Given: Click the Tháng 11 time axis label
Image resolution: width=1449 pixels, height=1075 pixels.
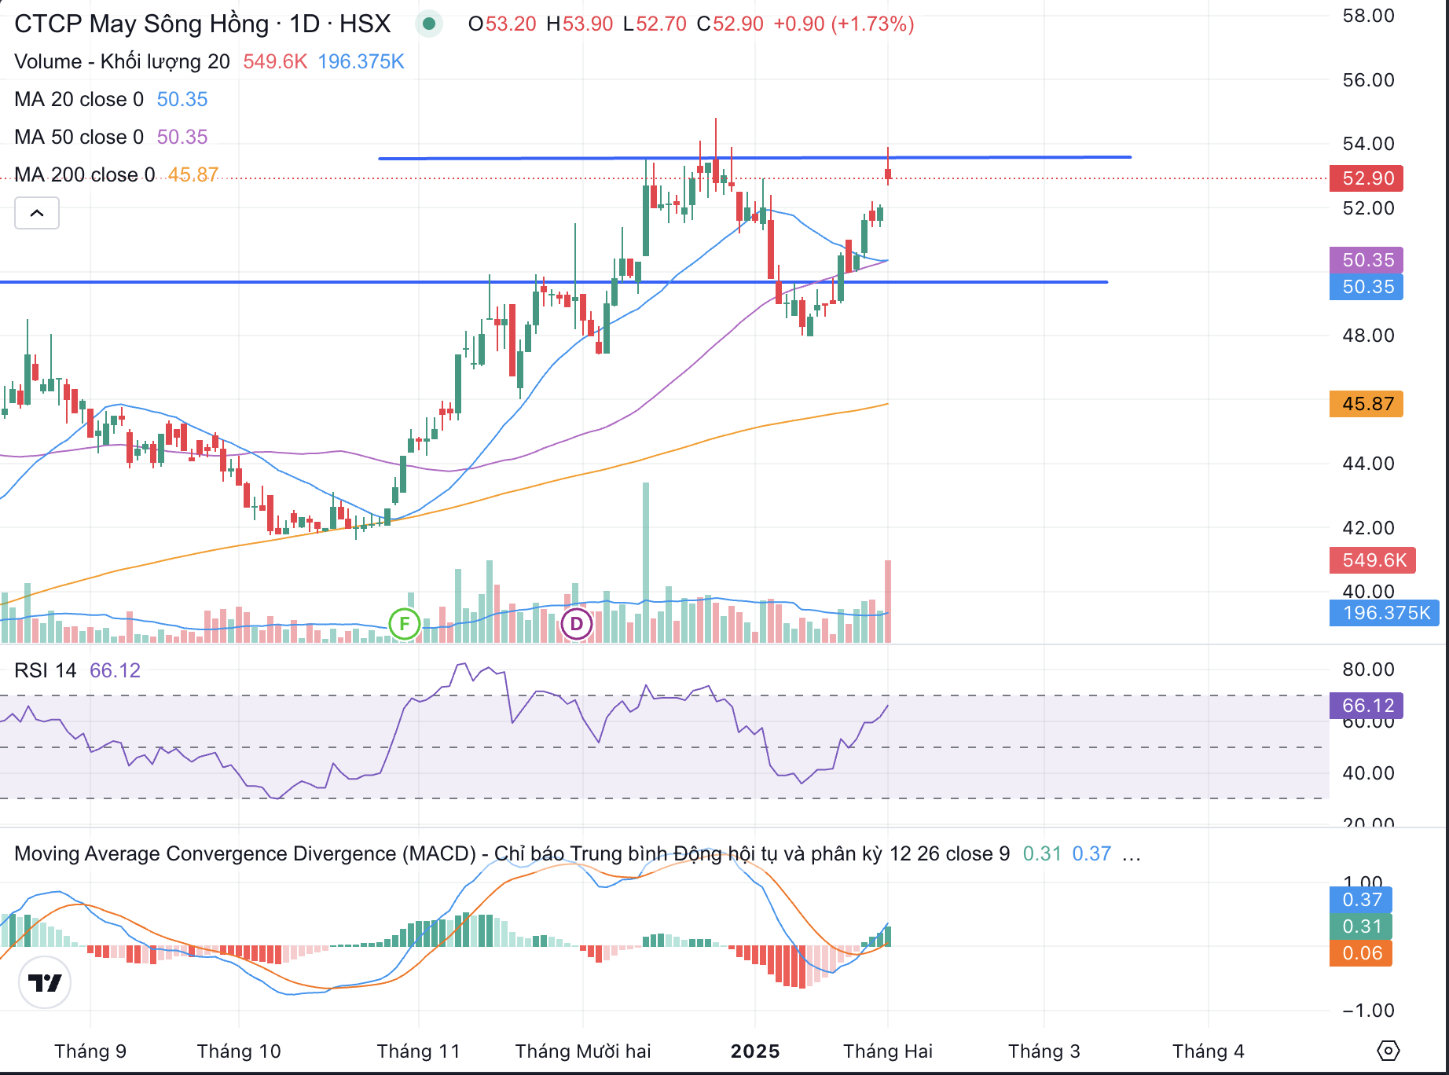Looking at the screenshot, I should (x=419, y=1051).
